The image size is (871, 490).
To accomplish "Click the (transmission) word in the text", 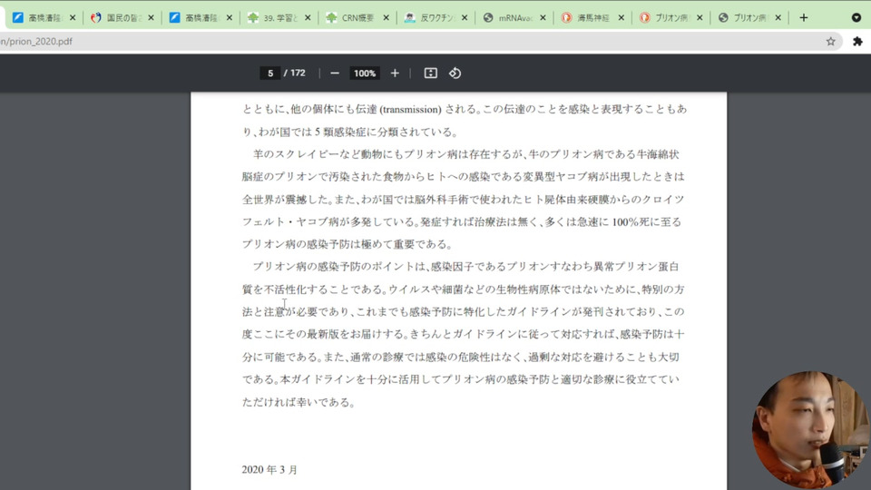I will click(410, 110).
